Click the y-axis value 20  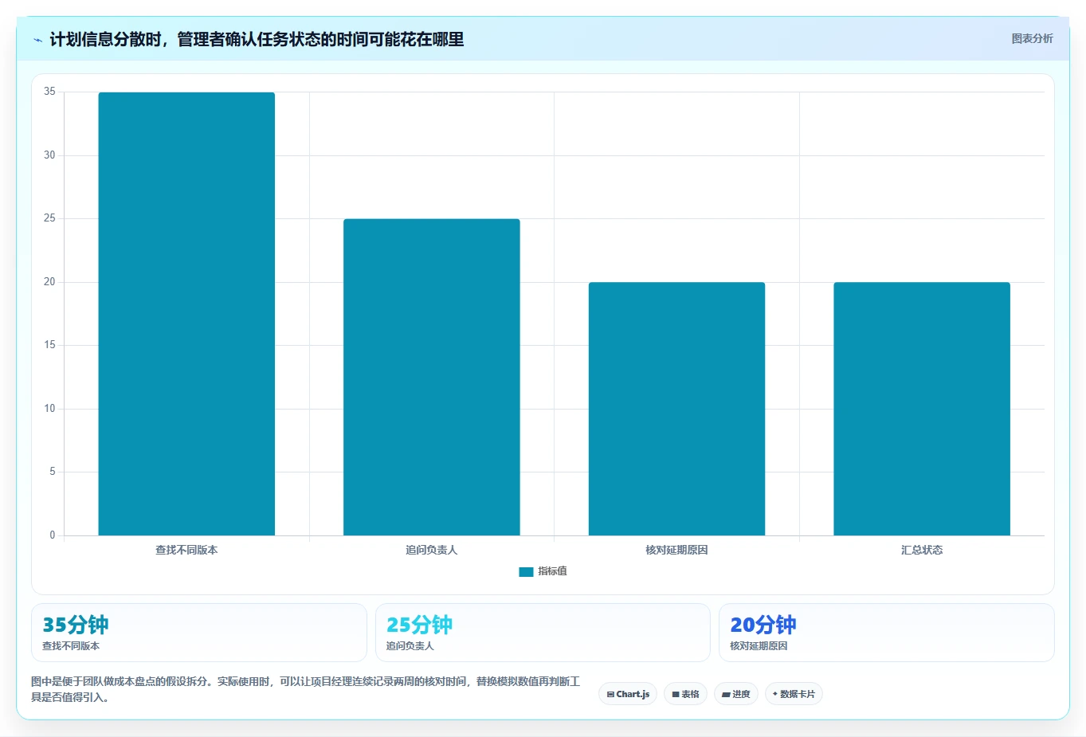(49, 282)
